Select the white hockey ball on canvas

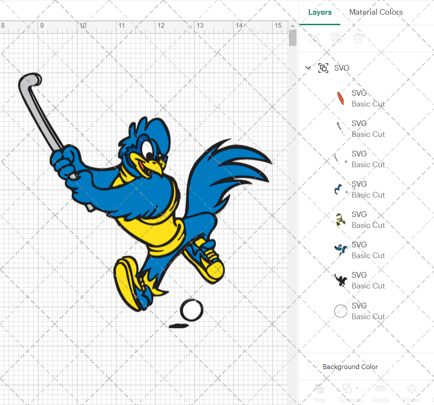(191, 310)
